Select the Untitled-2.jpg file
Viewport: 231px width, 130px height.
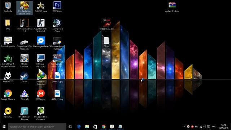[57, 77]
